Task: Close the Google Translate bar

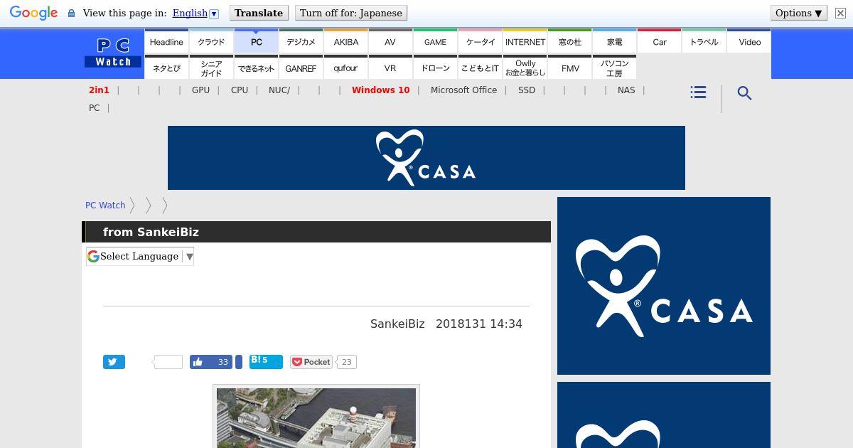Action: [839, 13]
